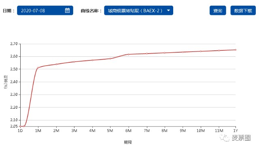Select the 城商银票转贴现 (BAEX-2) combo box
The width and height of the screenshot is (259, 149).
[138, 10]
